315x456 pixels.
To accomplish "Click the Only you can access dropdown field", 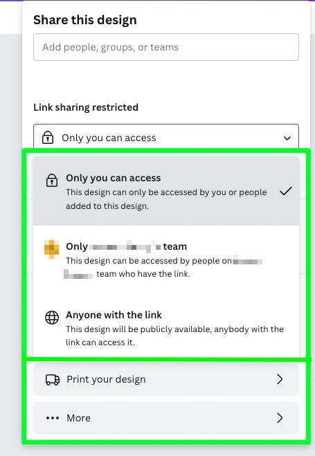I will [x=166, y=137].
